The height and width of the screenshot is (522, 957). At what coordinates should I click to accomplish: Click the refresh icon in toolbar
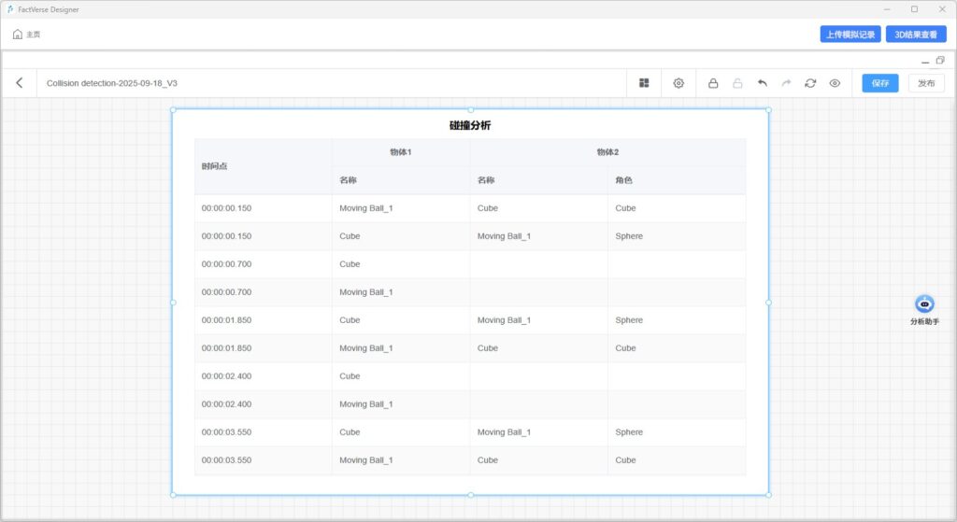810,83
